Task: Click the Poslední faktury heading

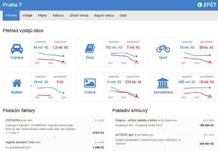Action: pos(19,110)
